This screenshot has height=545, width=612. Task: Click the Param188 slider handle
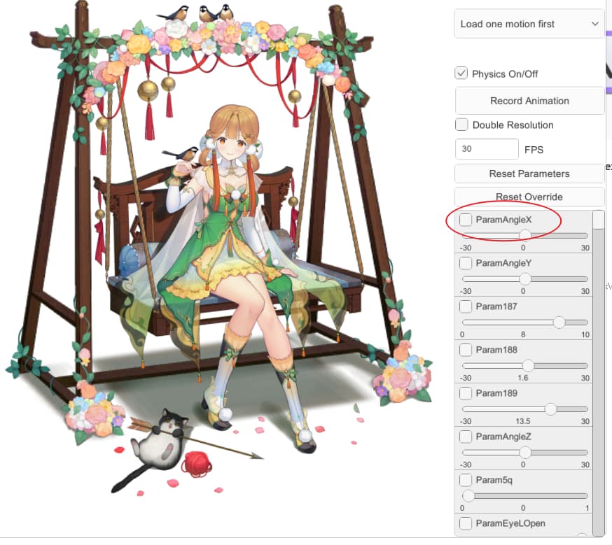(x=528, y=366)
